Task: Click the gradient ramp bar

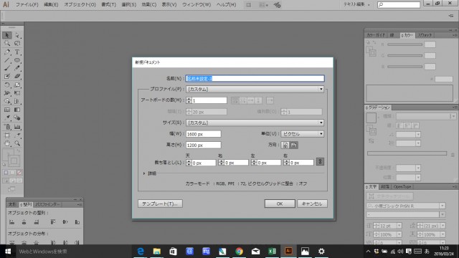Action: click(407, 153)
